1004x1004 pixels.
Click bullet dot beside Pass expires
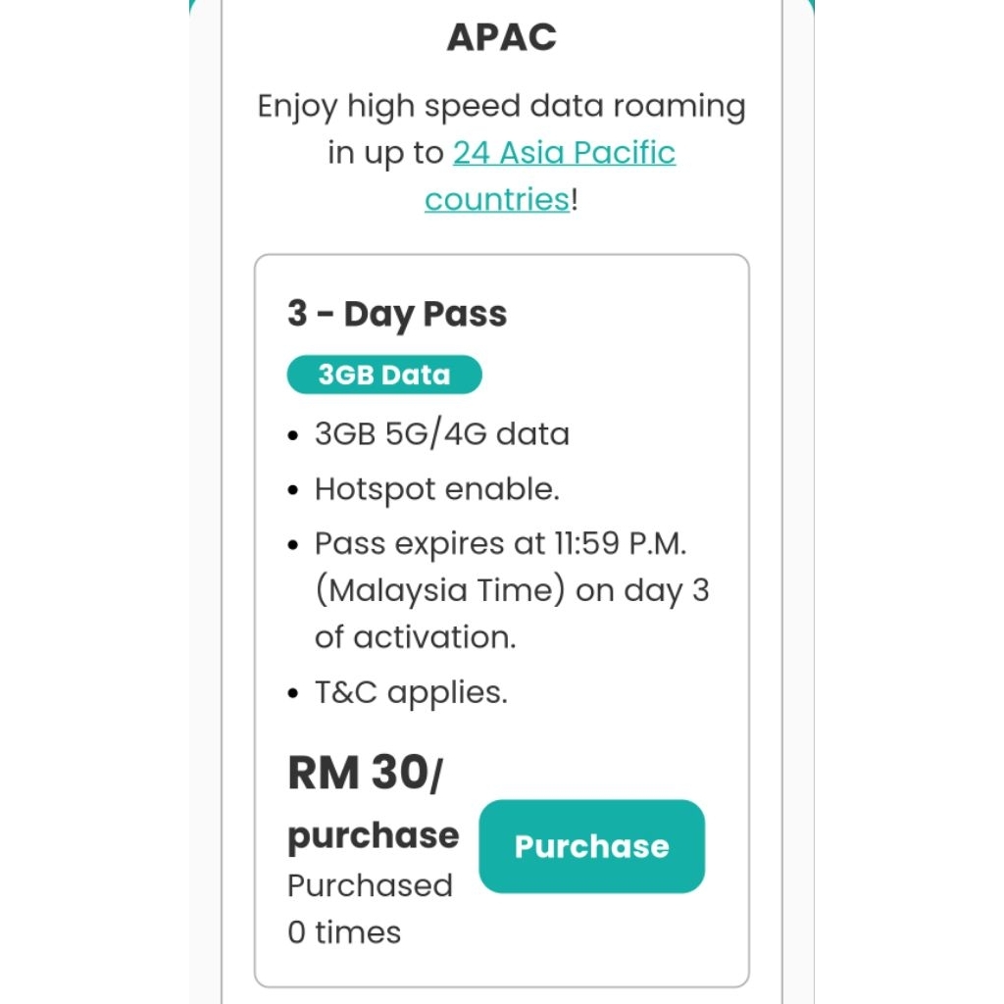click(294, 545)
